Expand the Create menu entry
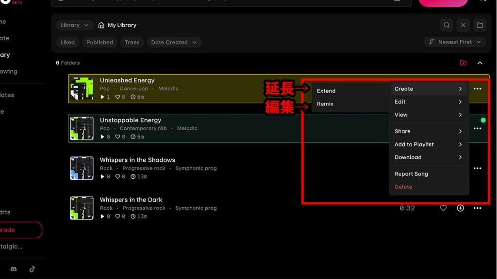This screenshot has width=497, height=279. (429, 89)
